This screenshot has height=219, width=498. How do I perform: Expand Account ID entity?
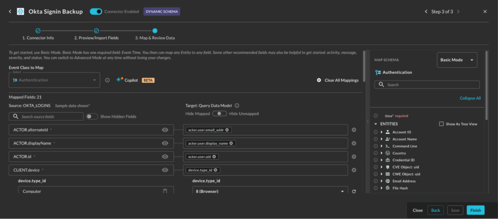pos(381,132)
